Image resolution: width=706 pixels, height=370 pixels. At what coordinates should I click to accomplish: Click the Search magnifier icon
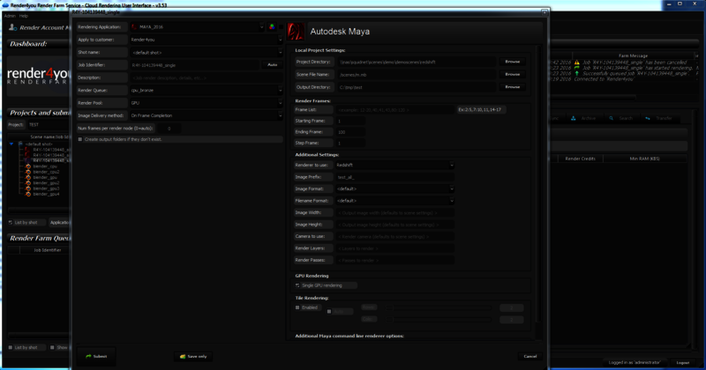tap(612, 118)
